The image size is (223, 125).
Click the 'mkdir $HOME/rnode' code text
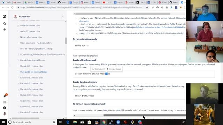point(85,96)
